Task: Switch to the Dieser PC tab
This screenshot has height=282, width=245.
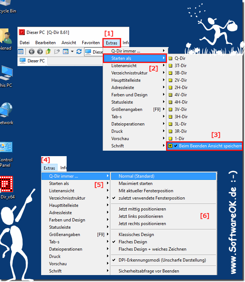Action: (x=32, y=61)
